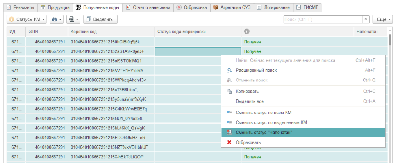Sort by Статус кода маркировки column header
The image size is (400, 163).
(x=198, y=32)
